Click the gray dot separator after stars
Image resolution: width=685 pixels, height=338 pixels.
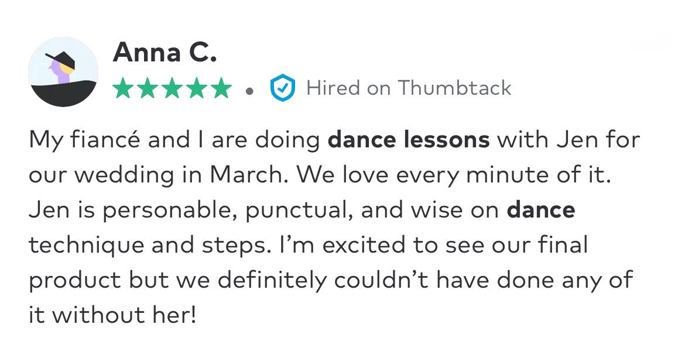pos(250,91)
